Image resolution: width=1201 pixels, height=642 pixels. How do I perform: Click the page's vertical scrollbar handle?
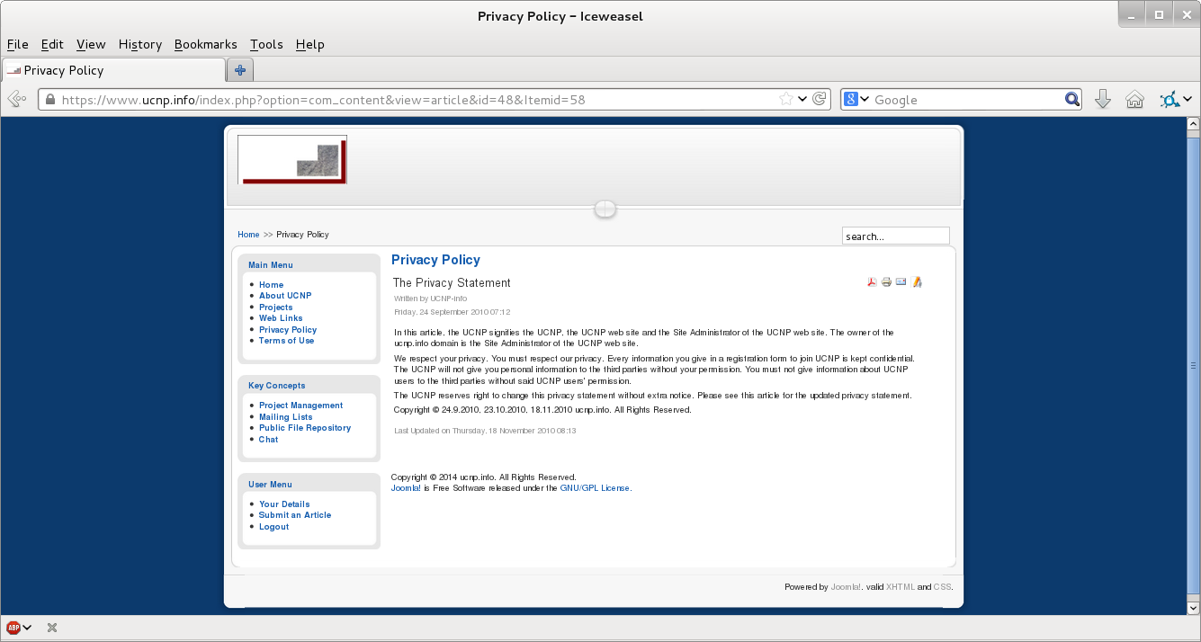pyautogui.click(x=1193, y=366)
